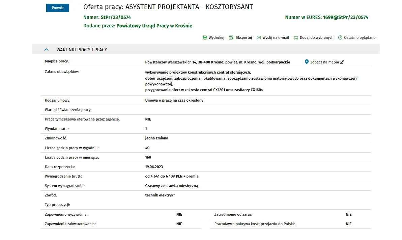402x240 pixels.
Task: Click Powiatowy Urząd Pracy w Krośnie text
Action: (154, 26)
